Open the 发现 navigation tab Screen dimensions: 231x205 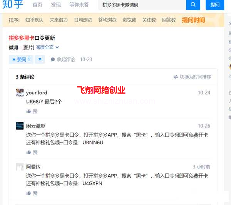tap(56, 5)
